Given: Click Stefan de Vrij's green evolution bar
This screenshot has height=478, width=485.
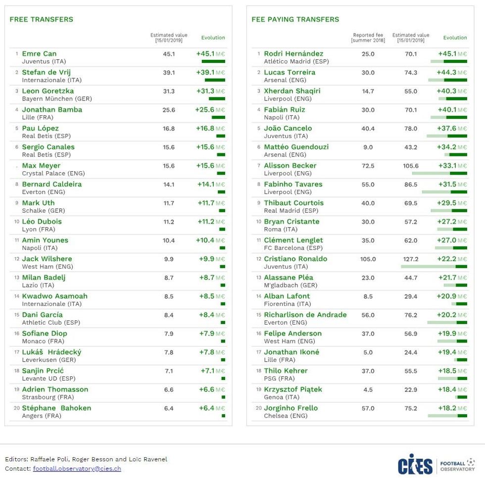Looking at the screenshot, I should pyautogui.click(x=215, y=80).
